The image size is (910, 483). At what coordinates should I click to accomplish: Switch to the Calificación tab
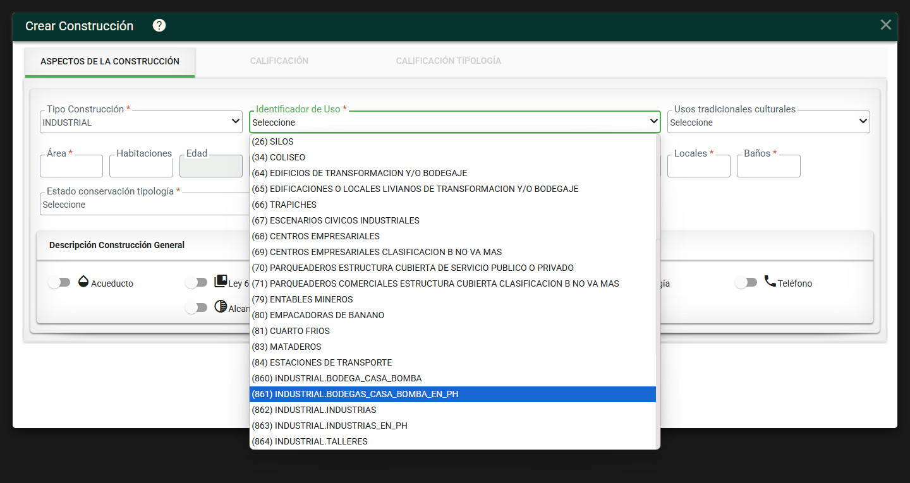[279, 61]
